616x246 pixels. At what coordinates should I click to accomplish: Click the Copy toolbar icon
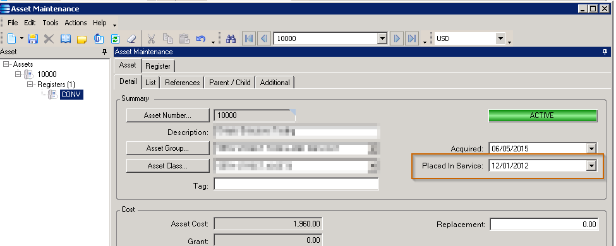(168, 38)
